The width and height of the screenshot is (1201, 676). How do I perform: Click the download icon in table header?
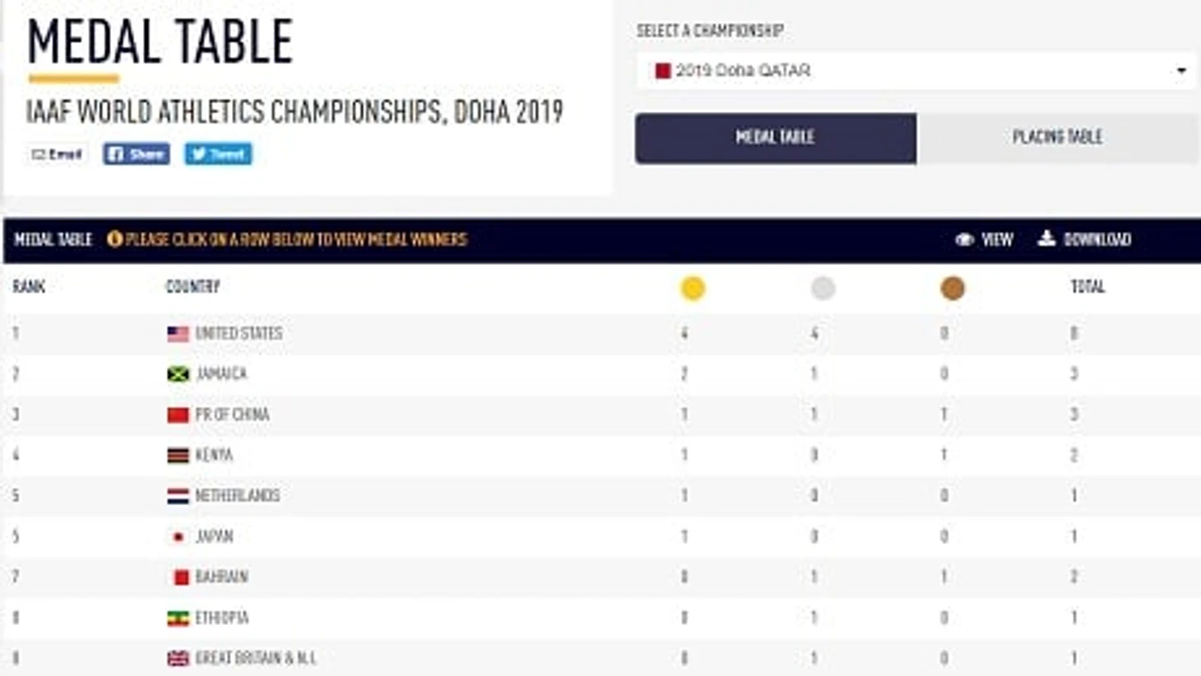(1046, 238)
